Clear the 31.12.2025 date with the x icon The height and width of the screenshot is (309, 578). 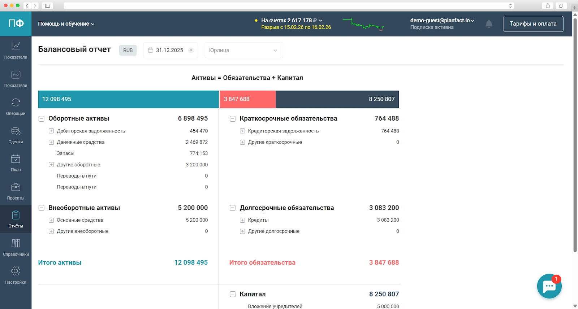click(x=191, y=50)
